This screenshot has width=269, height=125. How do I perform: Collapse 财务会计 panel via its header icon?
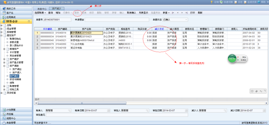pos(29,21)
